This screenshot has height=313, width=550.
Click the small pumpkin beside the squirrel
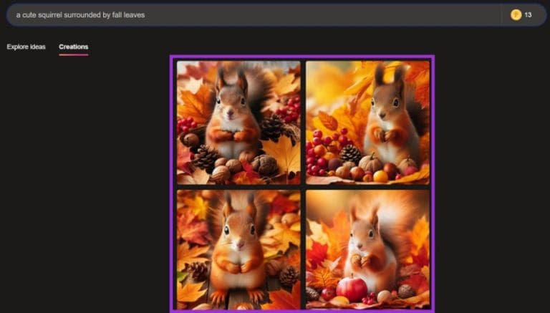371,164
